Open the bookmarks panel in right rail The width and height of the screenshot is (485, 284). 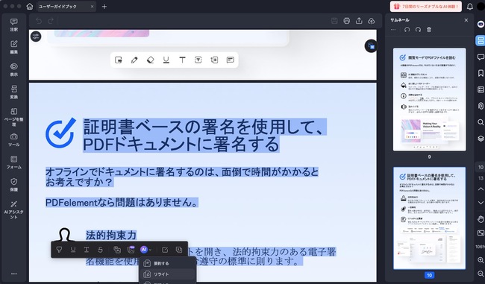(x=481, y=73)
